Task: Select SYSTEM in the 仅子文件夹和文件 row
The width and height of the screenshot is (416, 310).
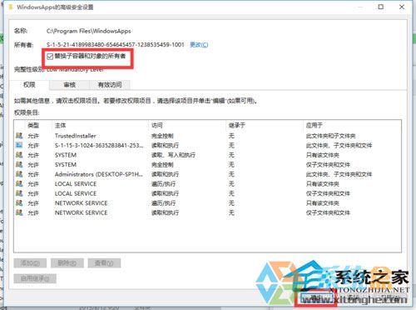Action: pos(66,165)
